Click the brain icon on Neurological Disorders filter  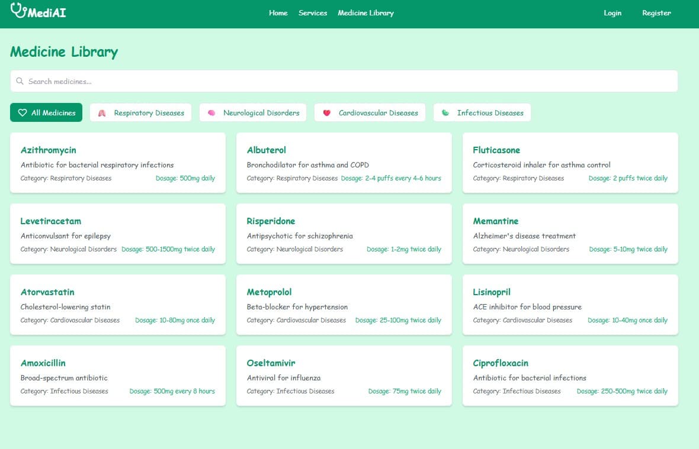click(x=212, y=112)
